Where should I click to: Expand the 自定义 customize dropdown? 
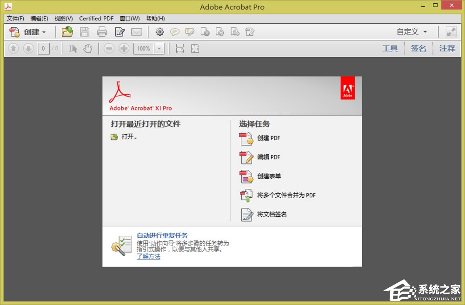(x=412, y=32)
